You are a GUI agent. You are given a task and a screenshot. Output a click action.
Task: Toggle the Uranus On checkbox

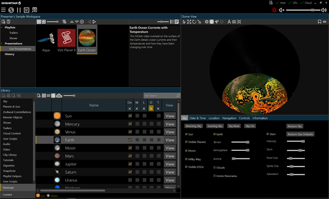[130, 180]
